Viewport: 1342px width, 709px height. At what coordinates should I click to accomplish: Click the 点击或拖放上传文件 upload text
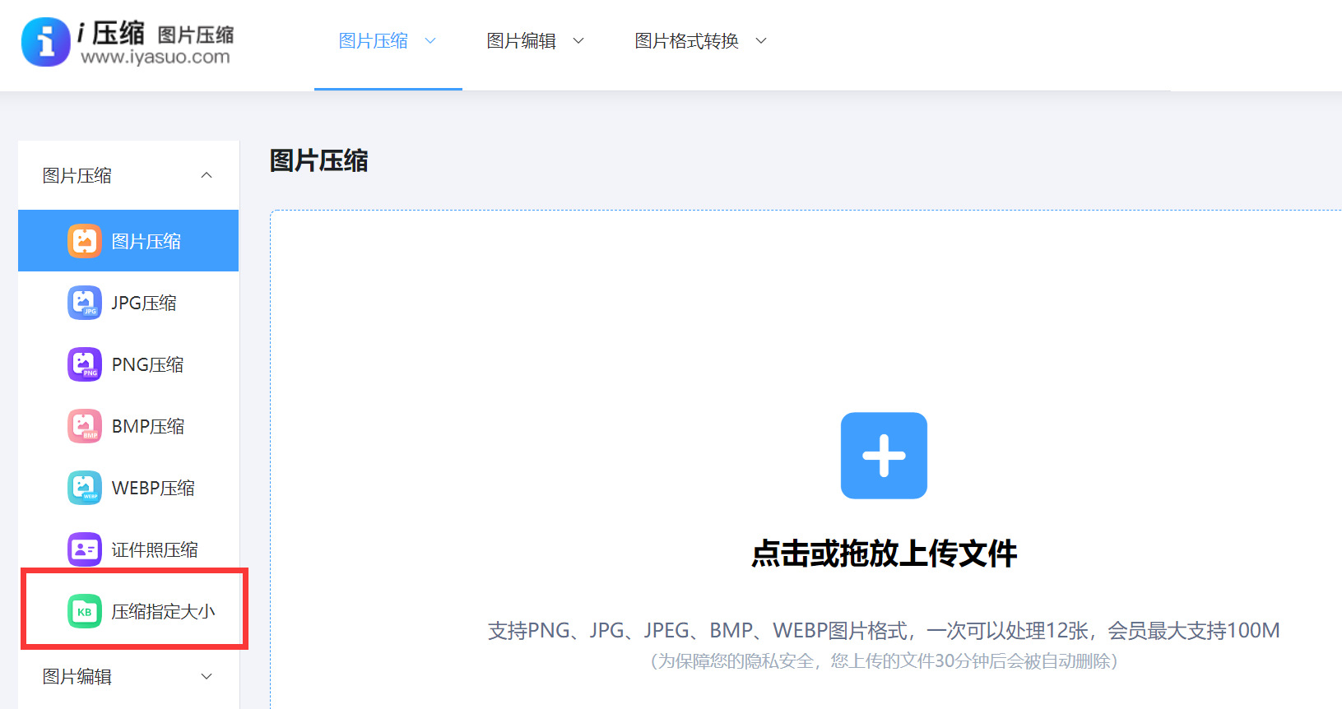884,554
